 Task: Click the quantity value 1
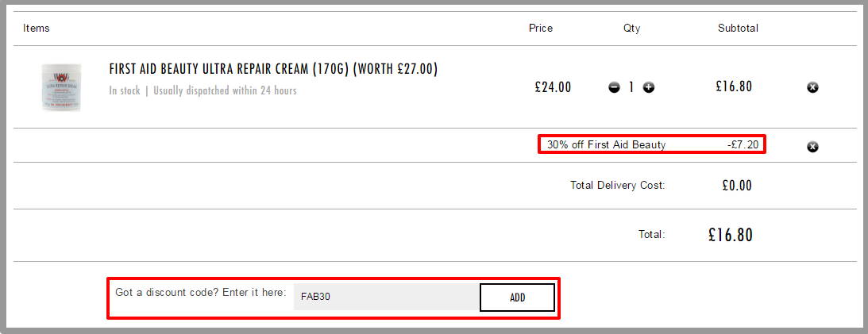coord(631,87)
